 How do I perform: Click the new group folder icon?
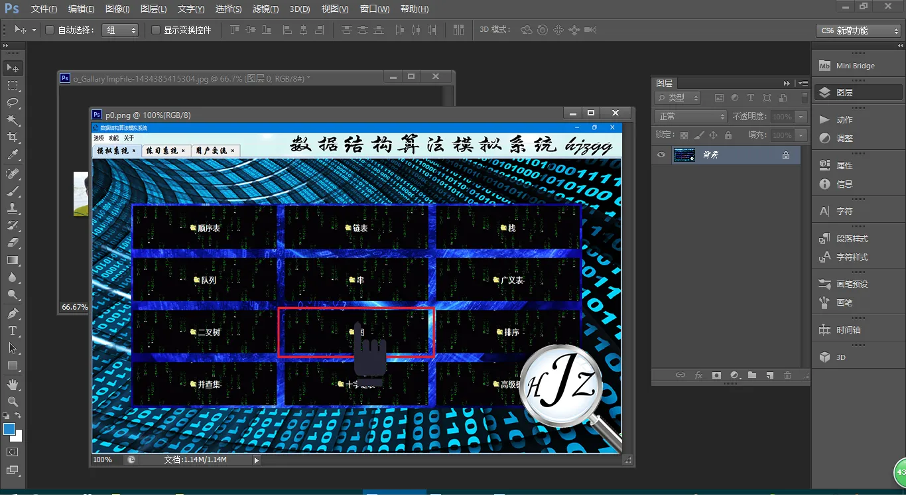(x=752, y=375)
